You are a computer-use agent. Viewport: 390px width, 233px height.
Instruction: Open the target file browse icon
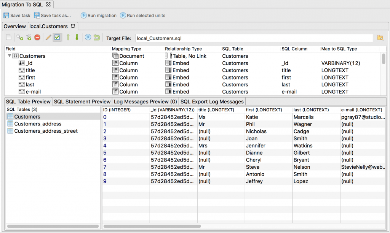[380, 38]
